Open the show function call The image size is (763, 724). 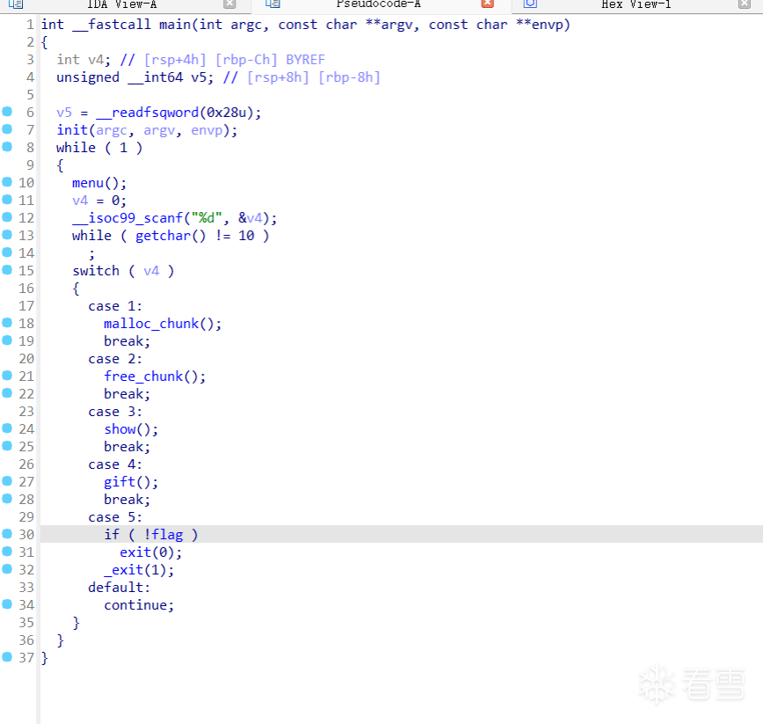coord(120,429)
